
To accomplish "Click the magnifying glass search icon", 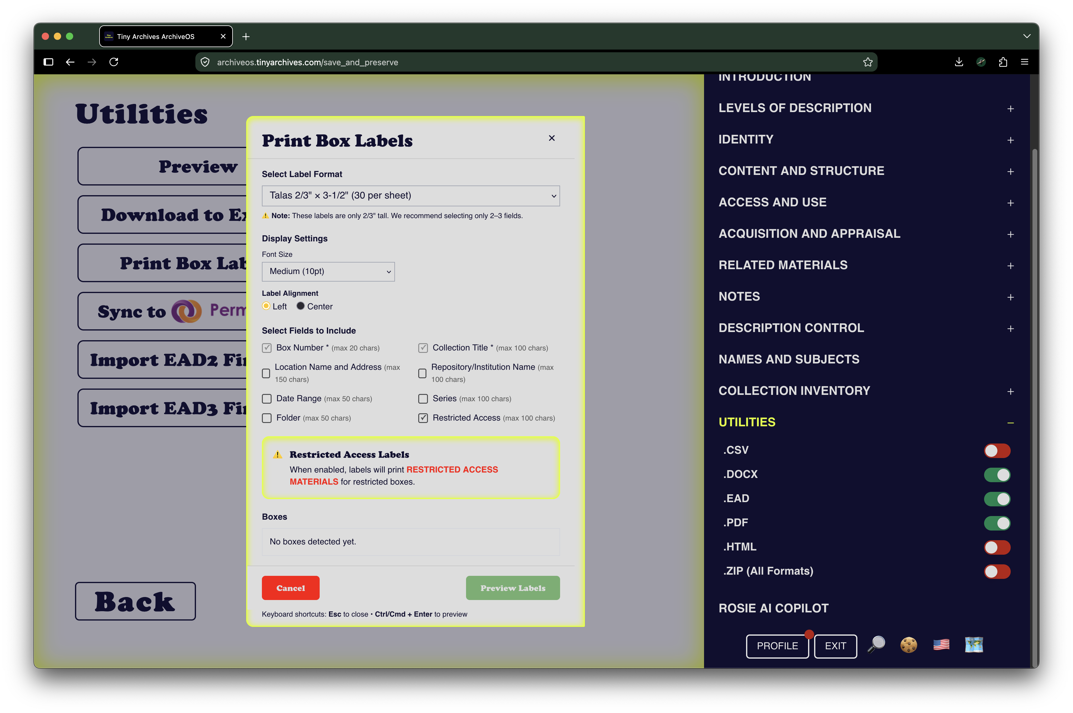I will (876, 645).
